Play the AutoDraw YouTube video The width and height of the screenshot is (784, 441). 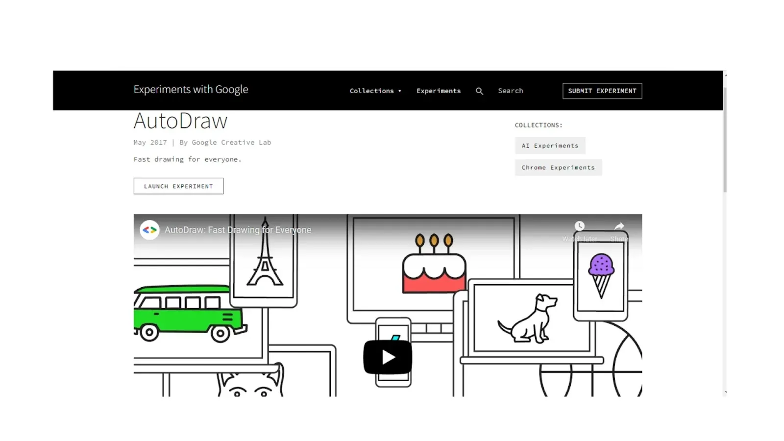(388, 357)
